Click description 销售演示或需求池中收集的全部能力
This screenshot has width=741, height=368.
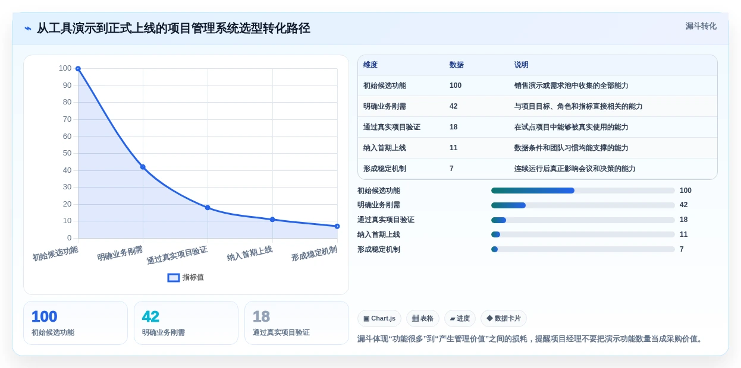572,85
